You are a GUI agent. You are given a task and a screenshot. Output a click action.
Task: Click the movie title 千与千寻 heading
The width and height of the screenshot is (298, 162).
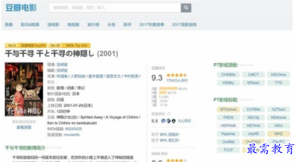(x=61, y=54)
